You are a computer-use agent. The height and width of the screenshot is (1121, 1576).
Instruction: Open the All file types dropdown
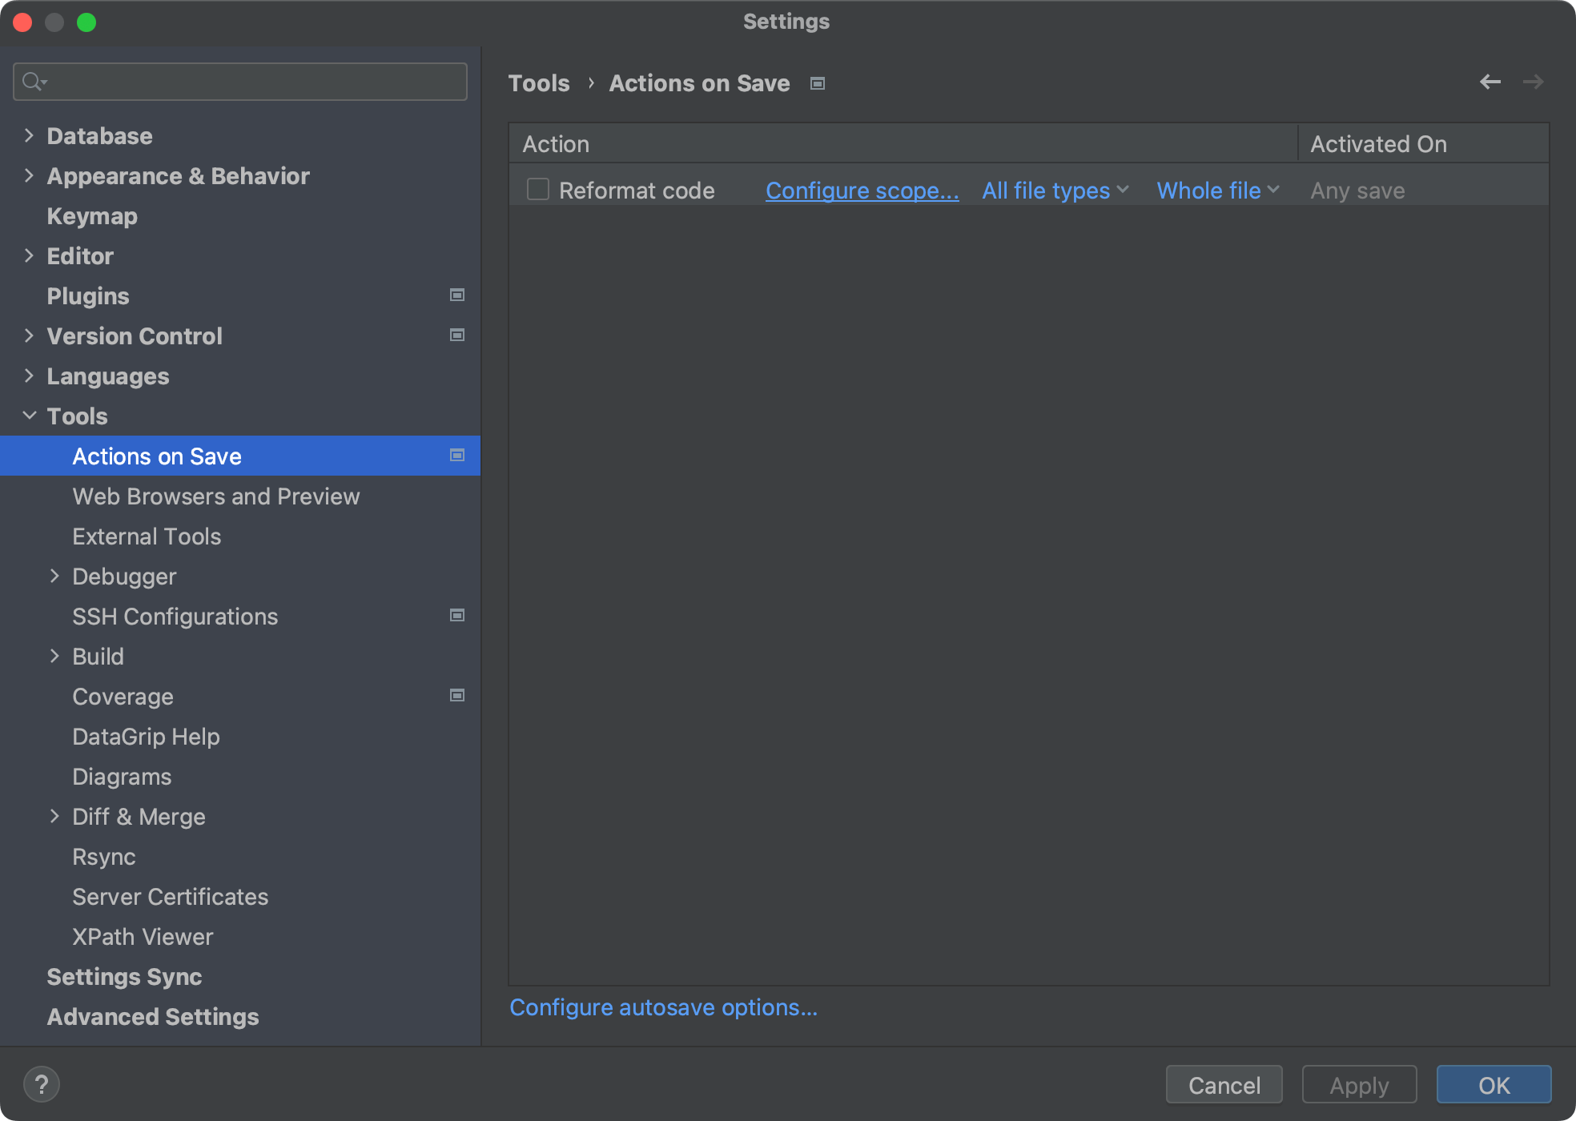pos(1054,191)
